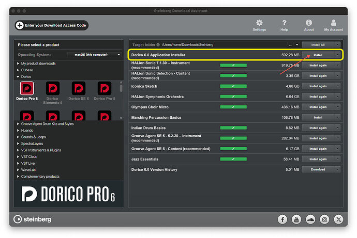Click the Dorico Pro 6 banner image
This screenshot has height=238, width=357.
68,194
